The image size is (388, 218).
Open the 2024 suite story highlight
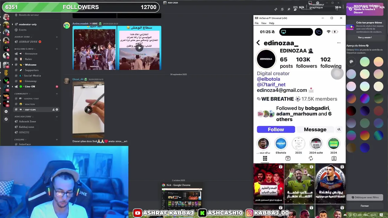[316, 146]
